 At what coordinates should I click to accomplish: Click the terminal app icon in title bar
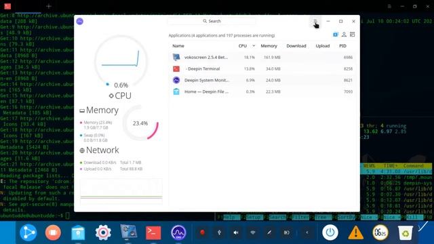7,6
